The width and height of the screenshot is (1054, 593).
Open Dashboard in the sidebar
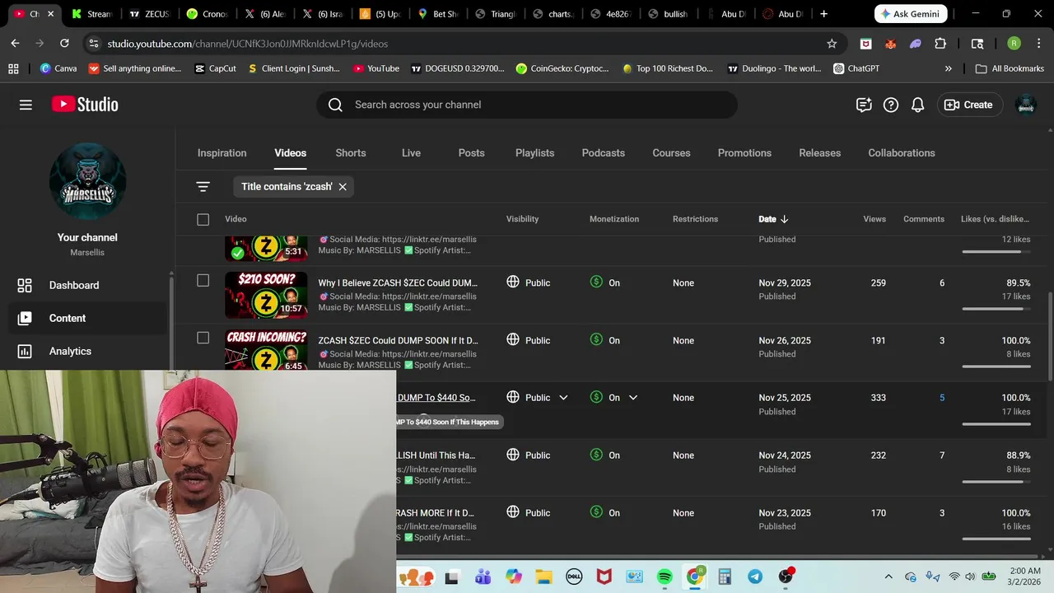(x=86, y=285)
